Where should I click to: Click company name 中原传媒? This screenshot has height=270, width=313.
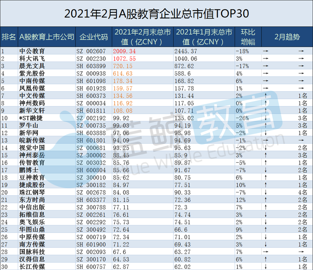[x=32, y=237]
